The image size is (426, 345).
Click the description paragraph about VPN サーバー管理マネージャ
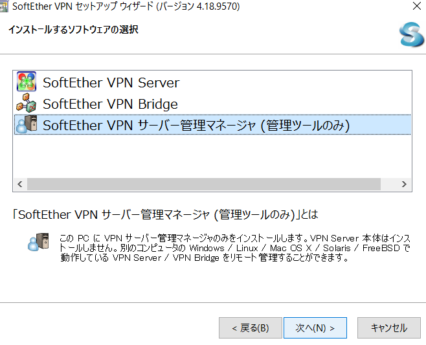[235, 248]
